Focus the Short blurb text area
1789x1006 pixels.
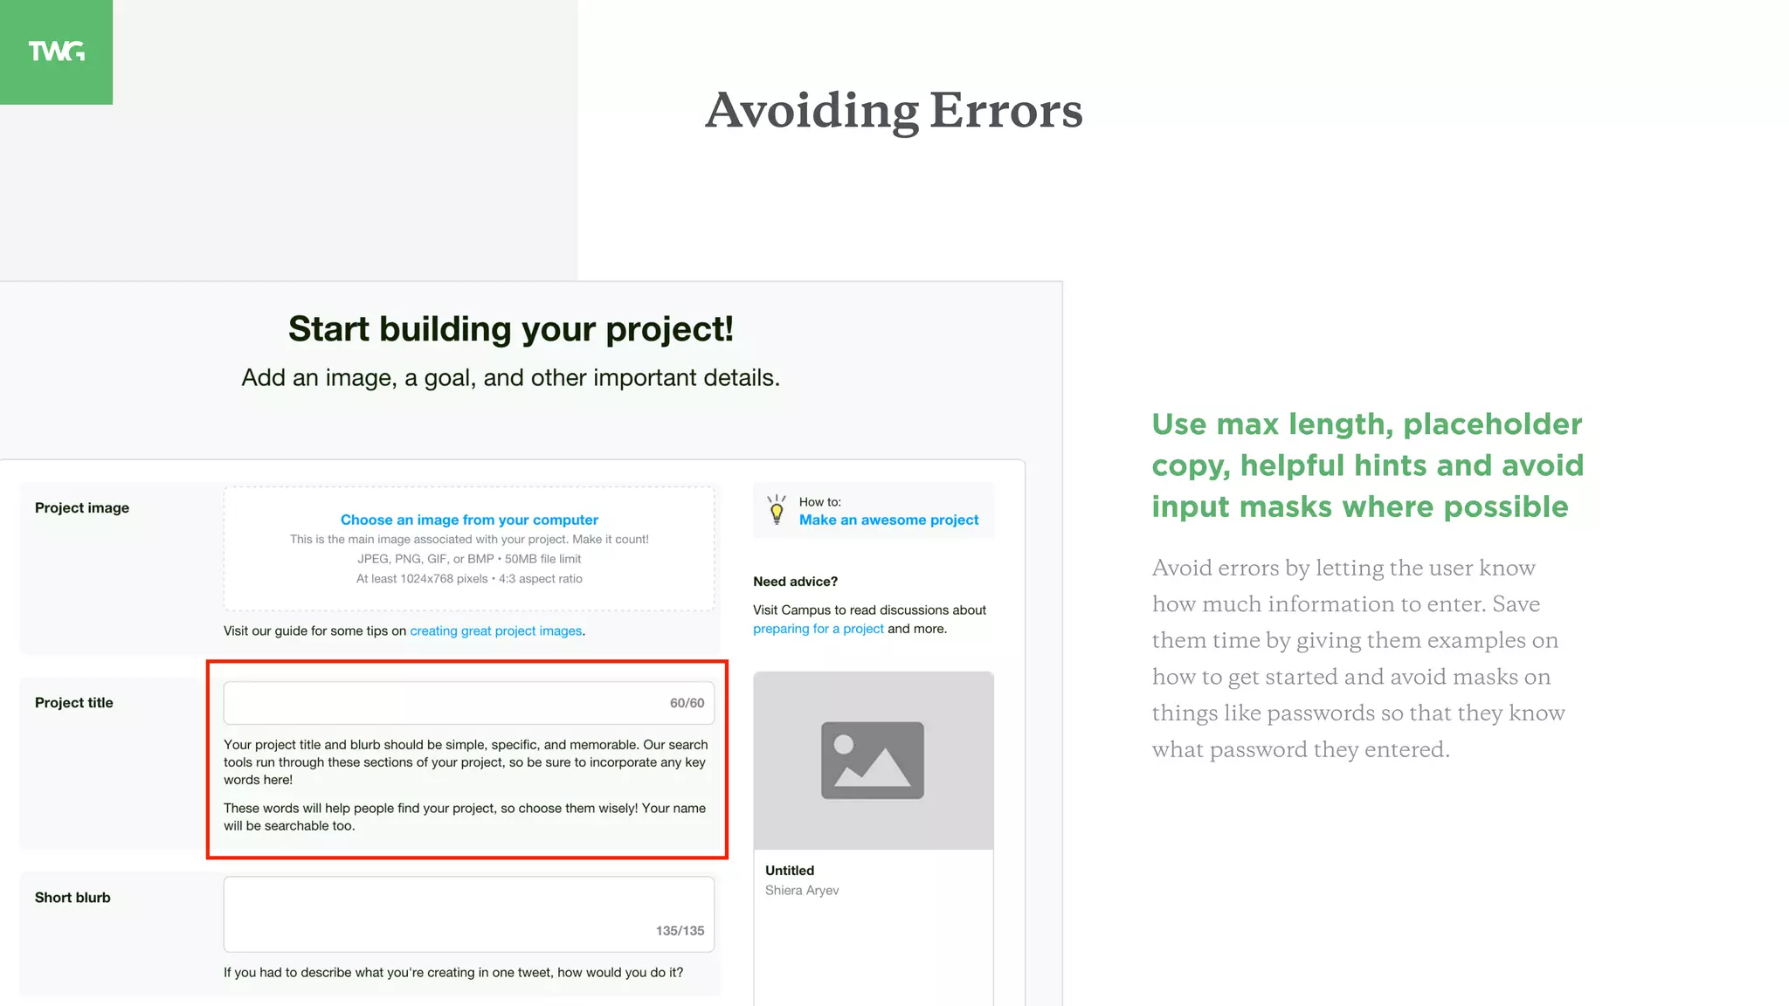[x=469, y=914]
